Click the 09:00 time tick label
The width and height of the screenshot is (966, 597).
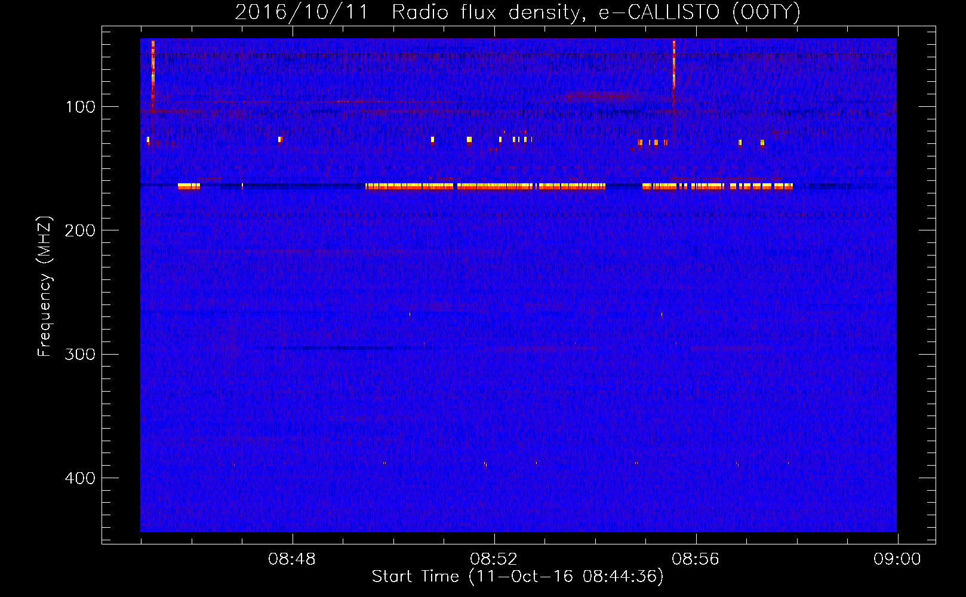[897, 559]
